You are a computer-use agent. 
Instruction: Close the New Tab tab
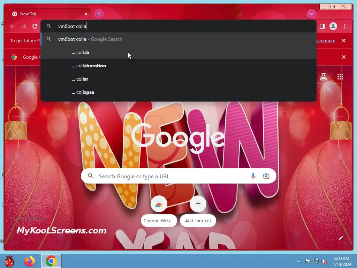pos(86,14)
